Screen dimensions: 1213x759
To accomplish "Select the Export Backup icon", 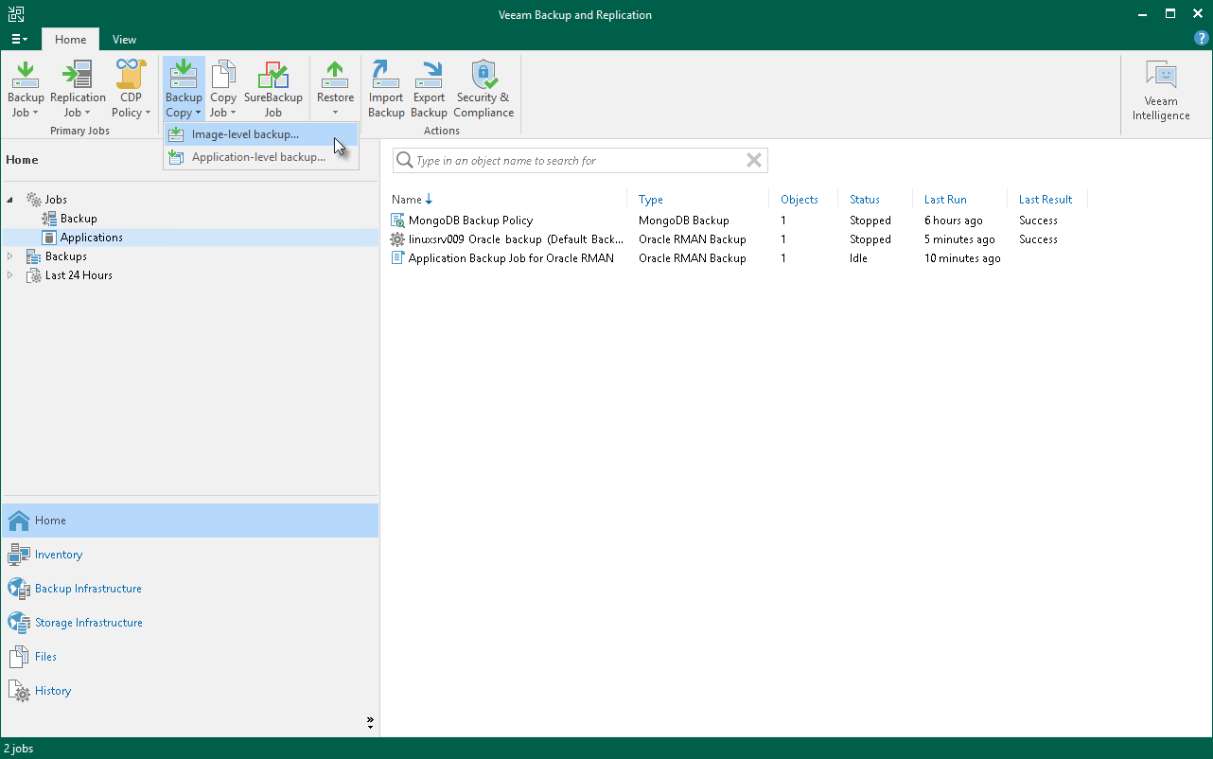I will 429,89.
